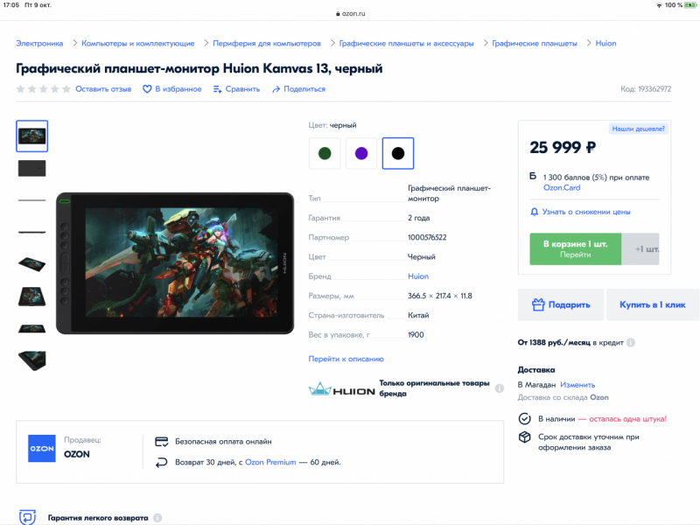Click part number value 1000576522
The image size is (700, 525).
[427, 237]
